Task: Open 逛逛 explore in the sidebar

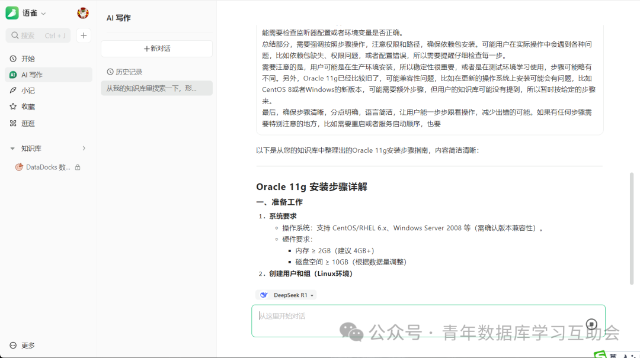Action: point(49,123)
